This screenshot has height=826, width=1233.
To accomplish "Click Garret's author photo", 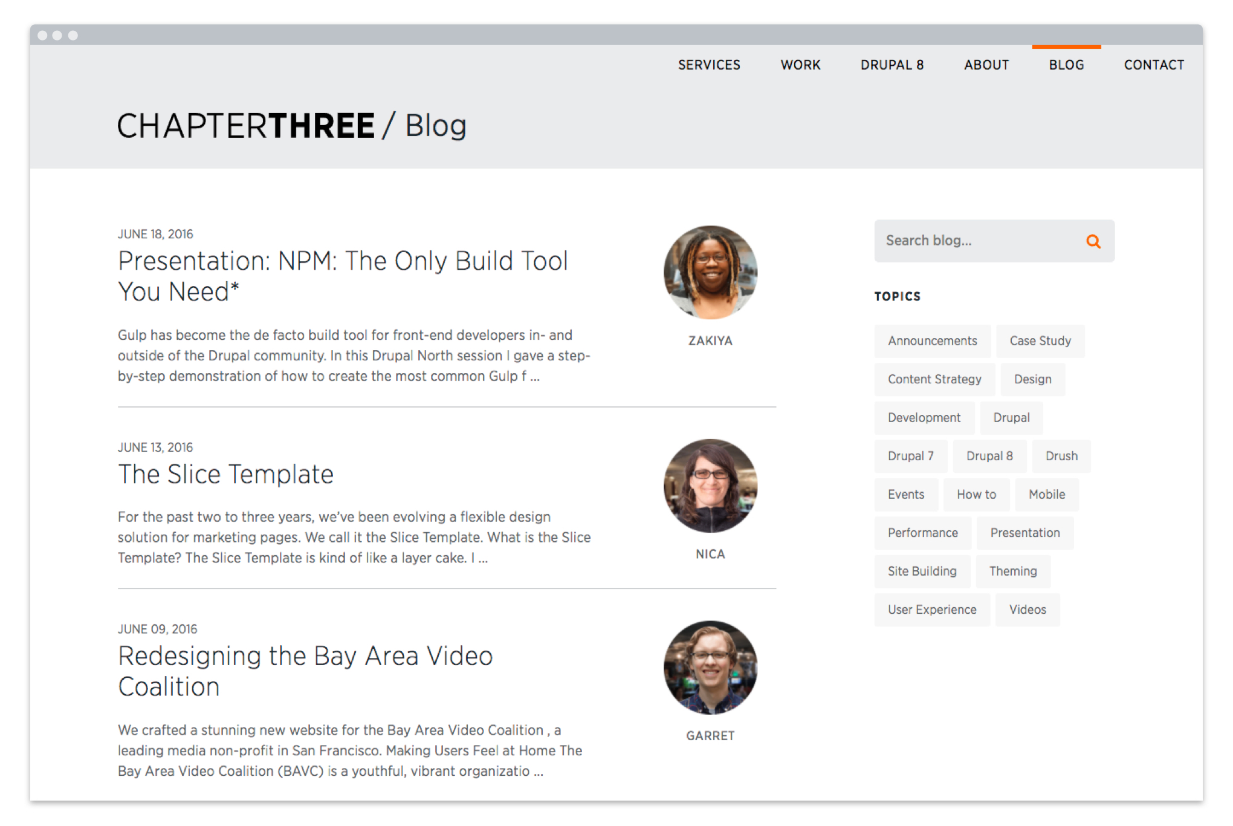I will coord(710,668).
